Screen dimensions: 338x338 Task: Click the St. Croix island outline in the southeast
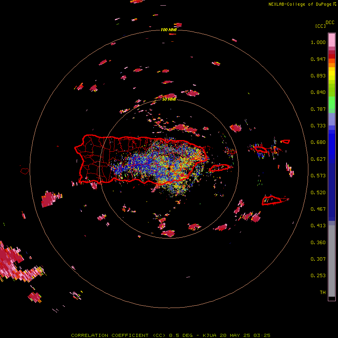[275, 200]
